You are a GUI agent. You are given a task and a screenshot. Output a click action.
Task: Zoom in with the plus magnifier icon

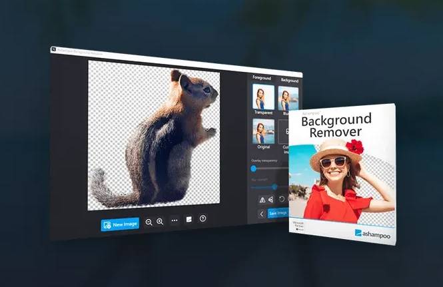(x=160, y=222)
